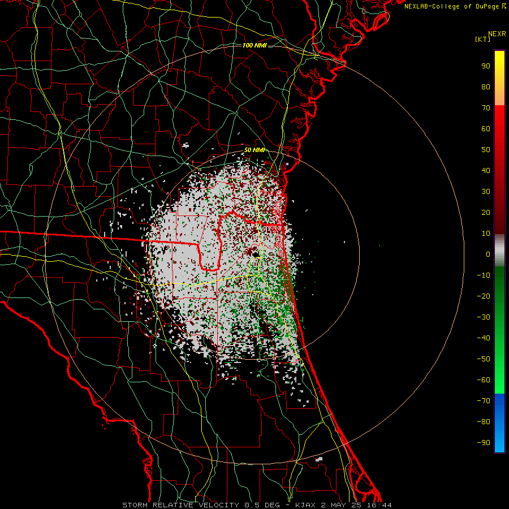Screen dimensions: 509x509
Task: Click the gray zero-velocity segment of the color bar
Action: click(499, 251)
